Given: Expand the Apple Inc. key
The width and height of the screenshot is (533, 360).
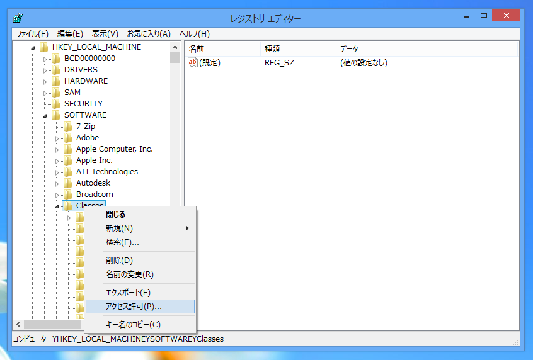Looking at the screenshot, I should tap(57, 161).
